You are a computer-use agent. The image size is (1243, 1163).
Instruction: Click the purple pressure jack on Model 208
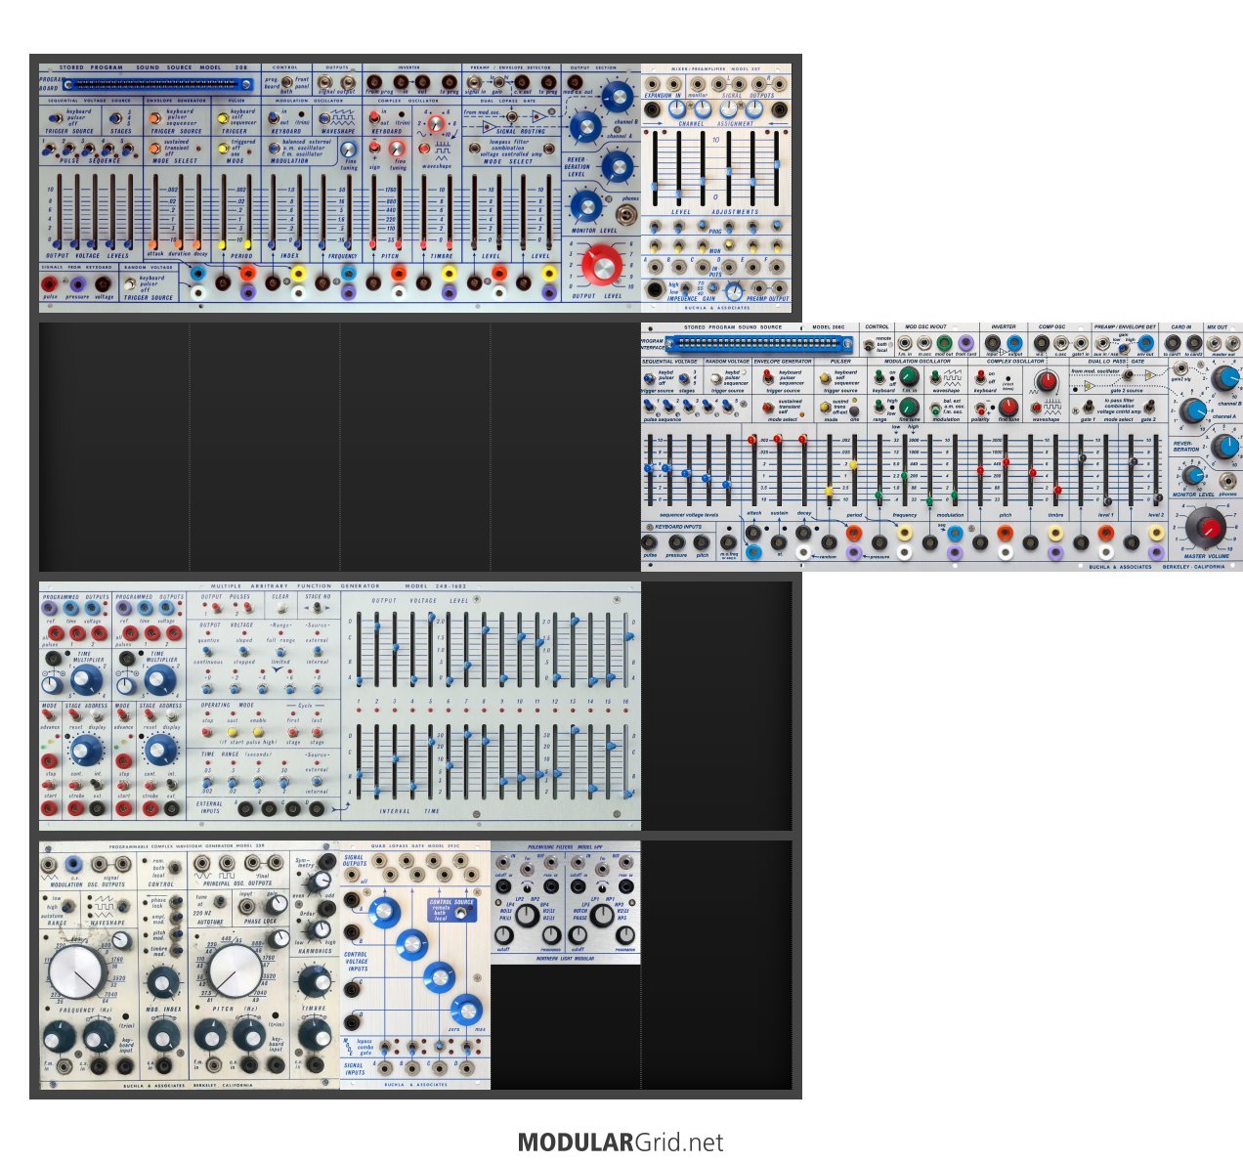coord(77,283)
